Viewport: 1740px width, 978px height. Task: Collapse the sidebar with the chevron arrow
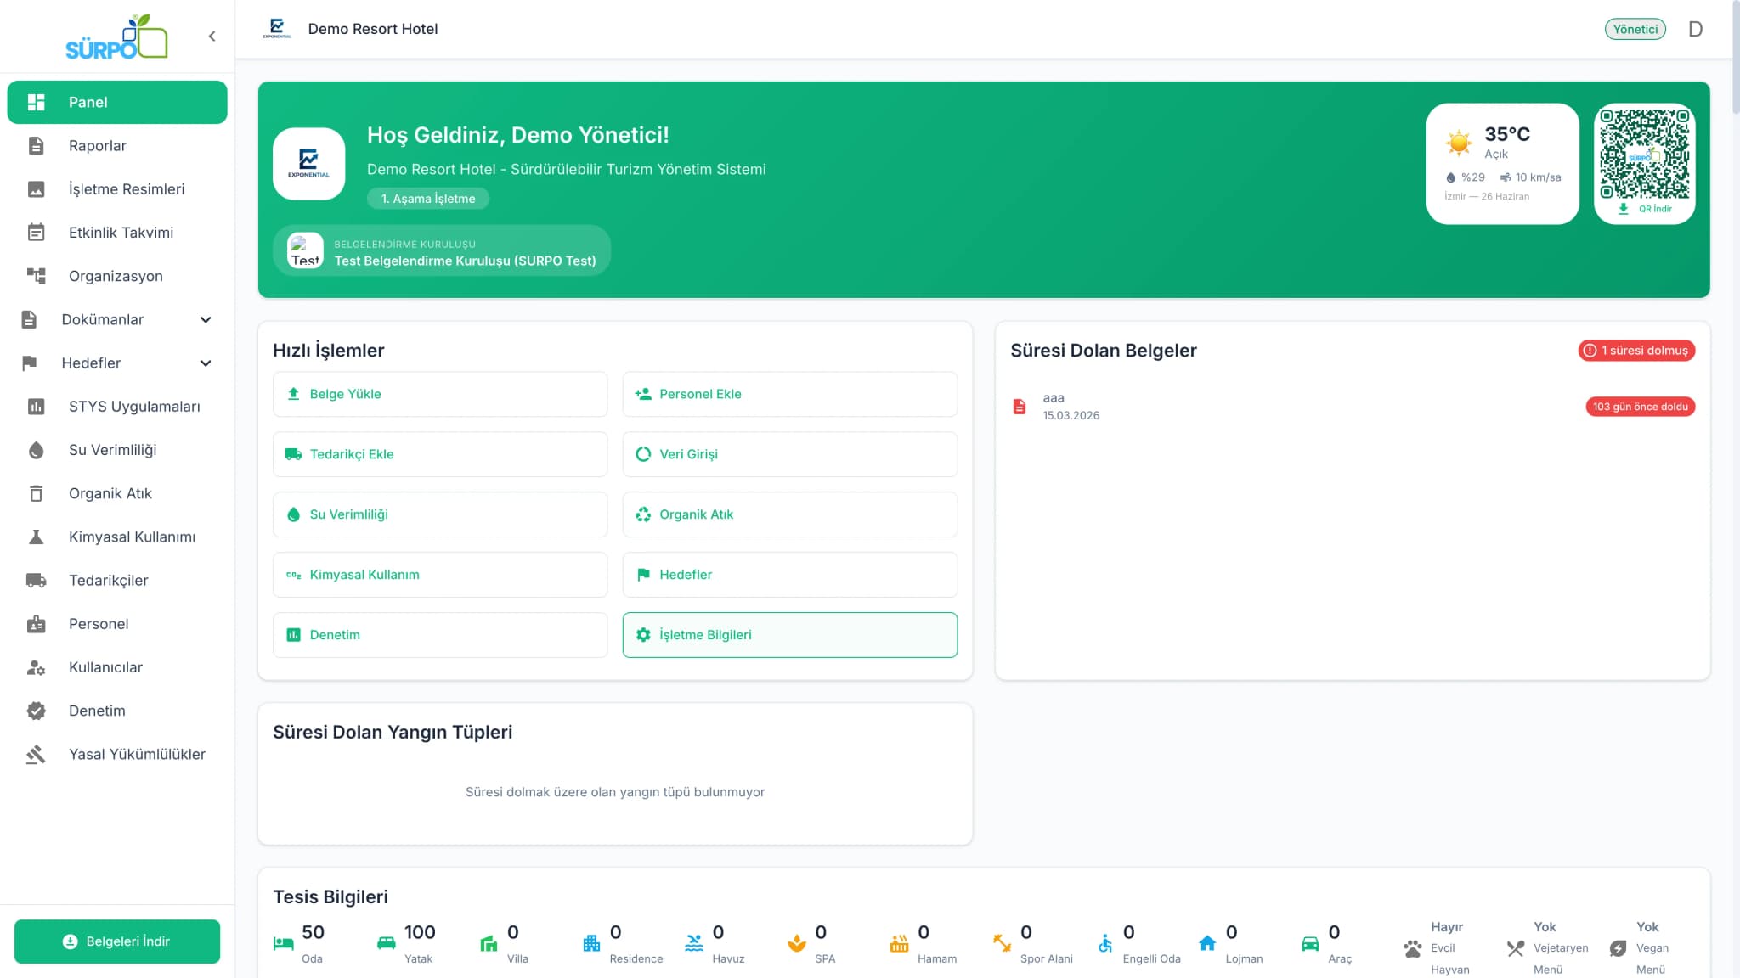pyautogui.click(x=212, y=37)
